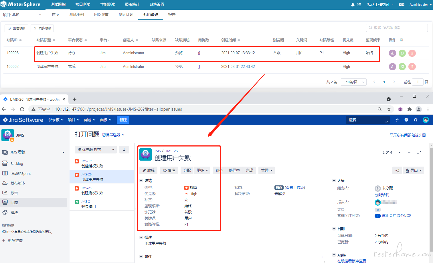The image size is (433, 263).
Task: Share the JMS-26 issue via share icon
Action: [397, 171]
